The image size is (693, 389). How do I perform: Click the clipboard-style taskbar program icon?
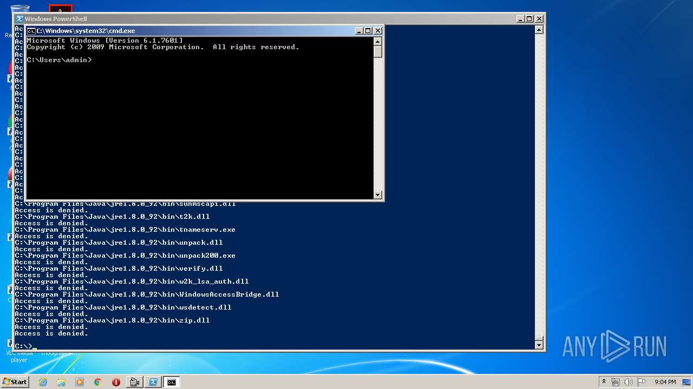coord(135,382)
